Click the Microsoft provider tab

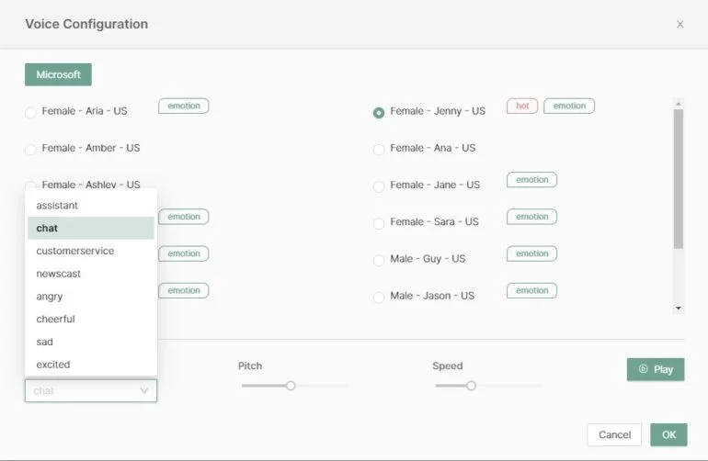(x=58, y=74)
